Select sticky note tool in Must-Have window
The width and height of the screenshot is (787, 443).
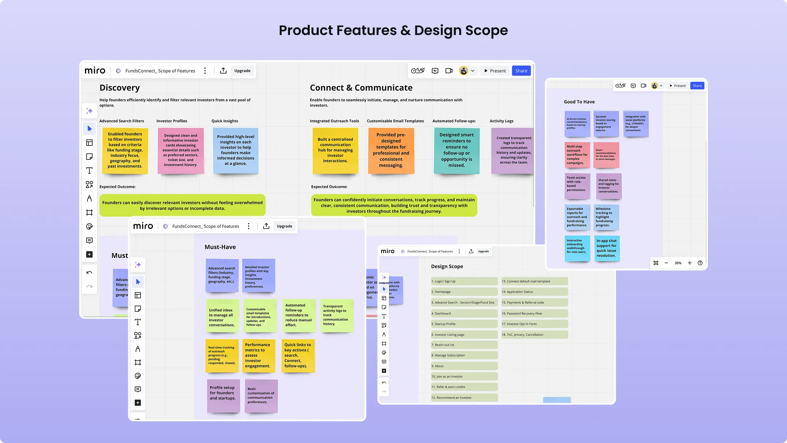[x=138, y=308]
